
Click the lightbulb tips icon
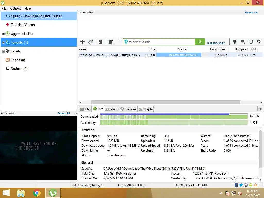pos(234,42)
